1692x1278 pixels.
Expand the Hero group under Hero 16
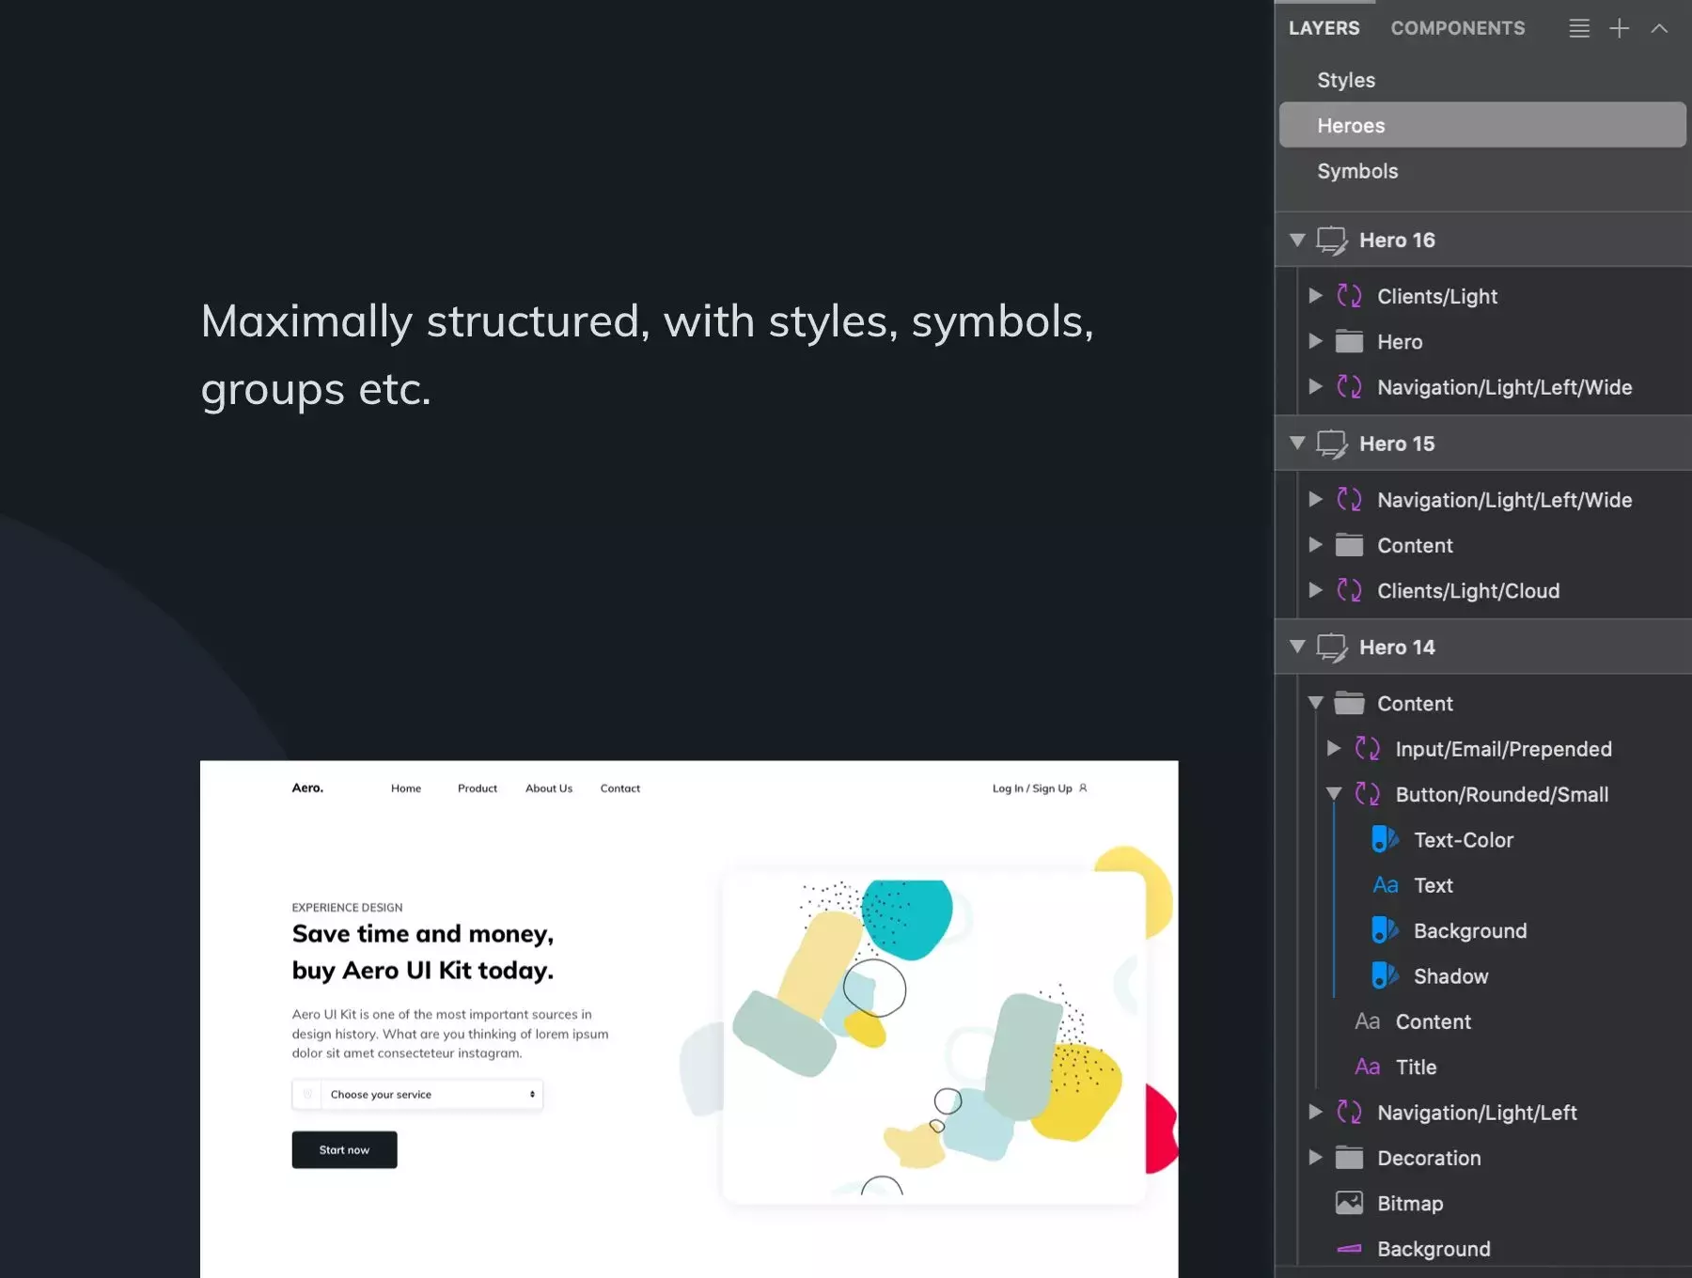coord(1316,341)
